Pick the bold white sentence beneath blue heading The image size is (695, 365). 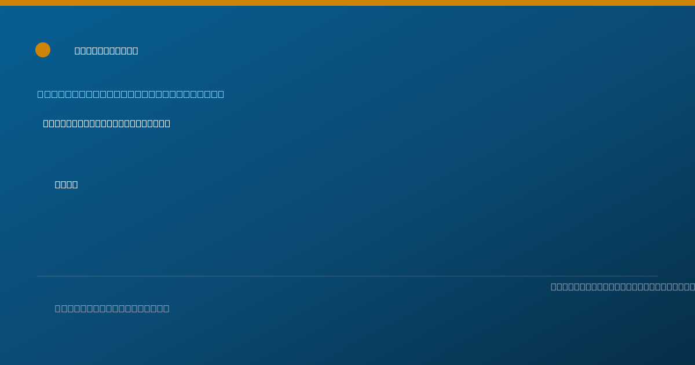107,123
